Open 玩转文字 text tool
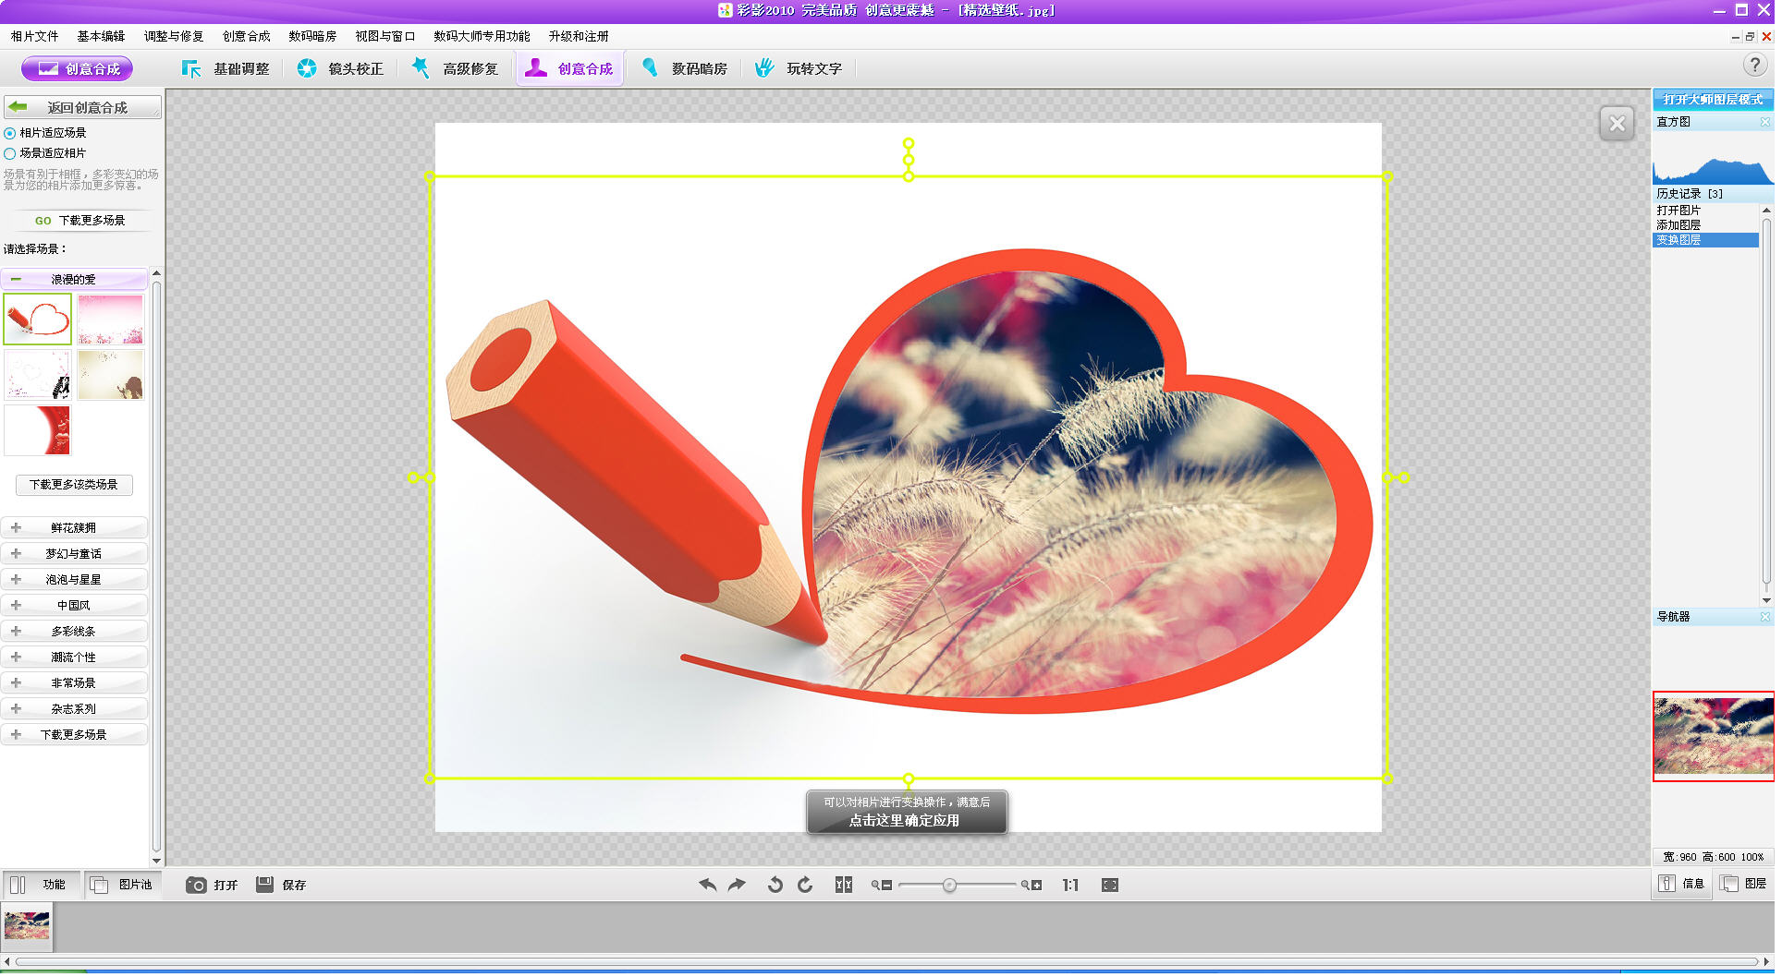 click(800, 69)
